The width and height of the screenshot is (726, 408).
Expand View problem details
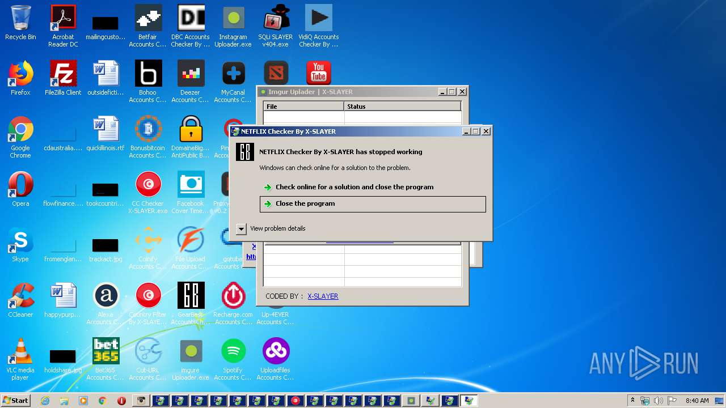pos(271,228)
